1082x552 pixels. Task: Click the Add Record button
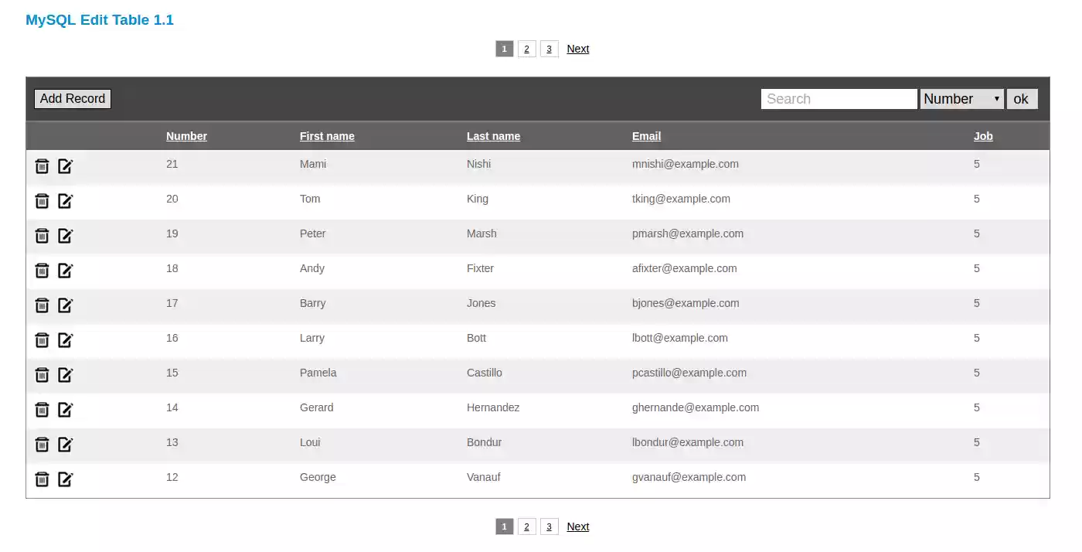[x=72, y=98]
